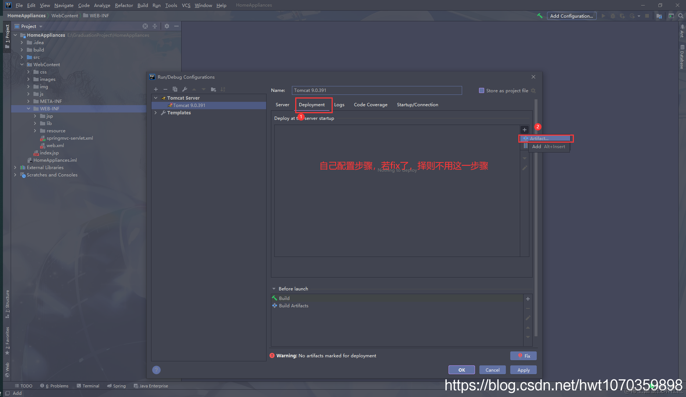Open the Startup/Connection tab
Screen dimensions: 686x397
[418, 105]
